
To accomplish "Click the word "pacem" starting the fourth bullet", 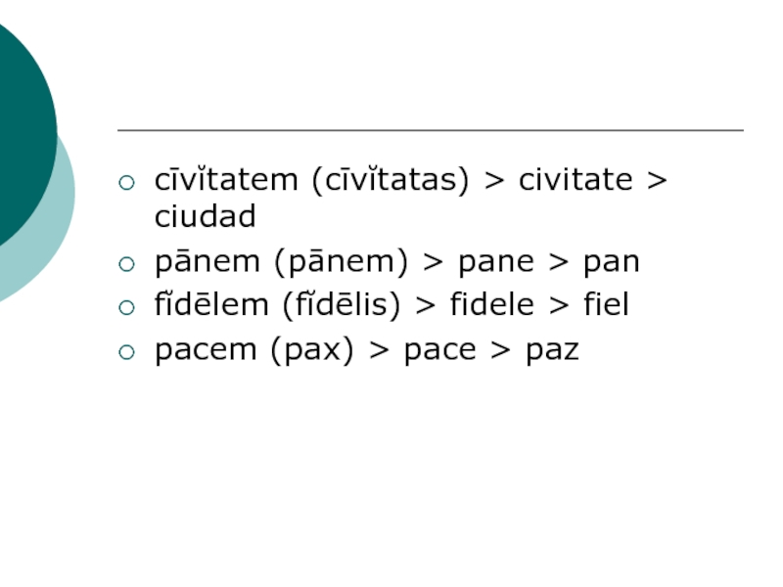I will (x=202, y=349).
